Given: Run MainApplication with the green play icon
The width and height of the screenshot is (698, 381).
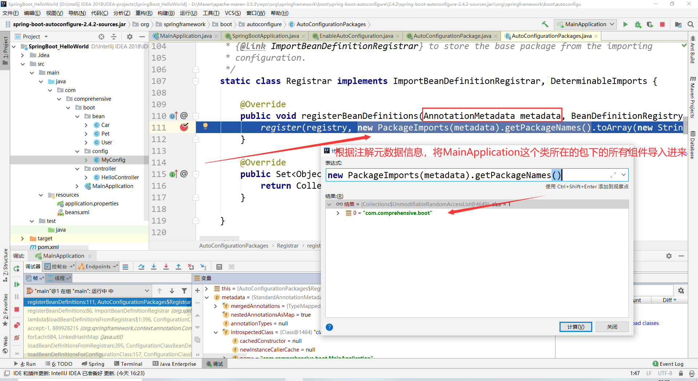Looking at the screenshot, I should click(x=625, y=24).
